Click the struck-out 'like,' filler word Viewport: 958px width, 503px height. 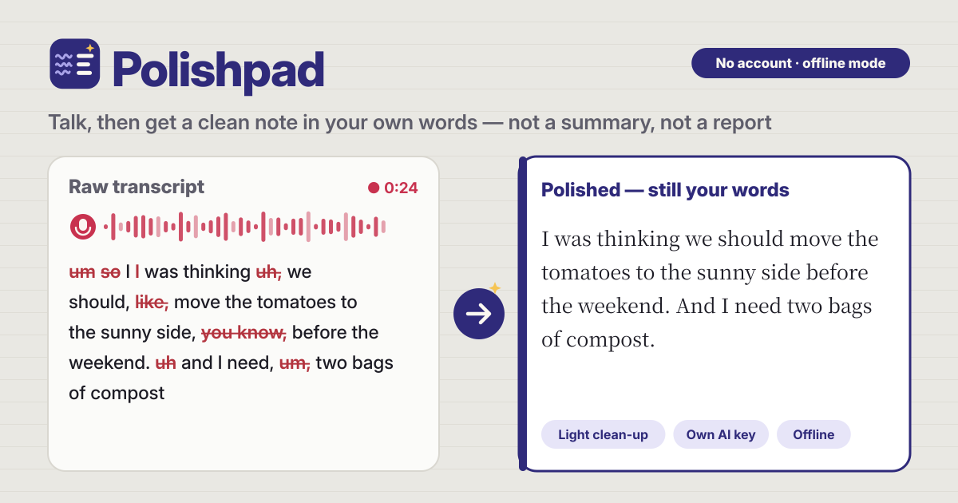(x=152, y=302)
